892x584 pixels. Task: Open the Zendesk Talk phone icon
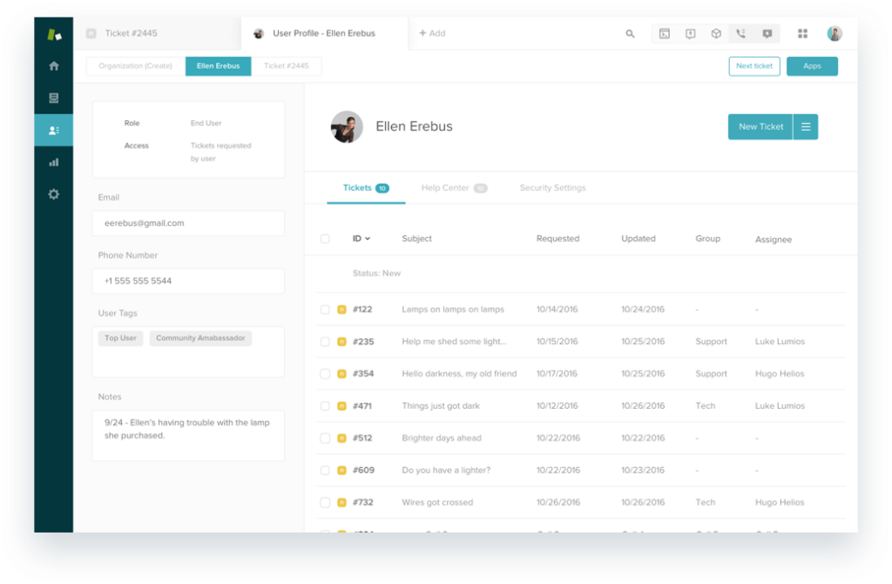[x=741, y=33]
